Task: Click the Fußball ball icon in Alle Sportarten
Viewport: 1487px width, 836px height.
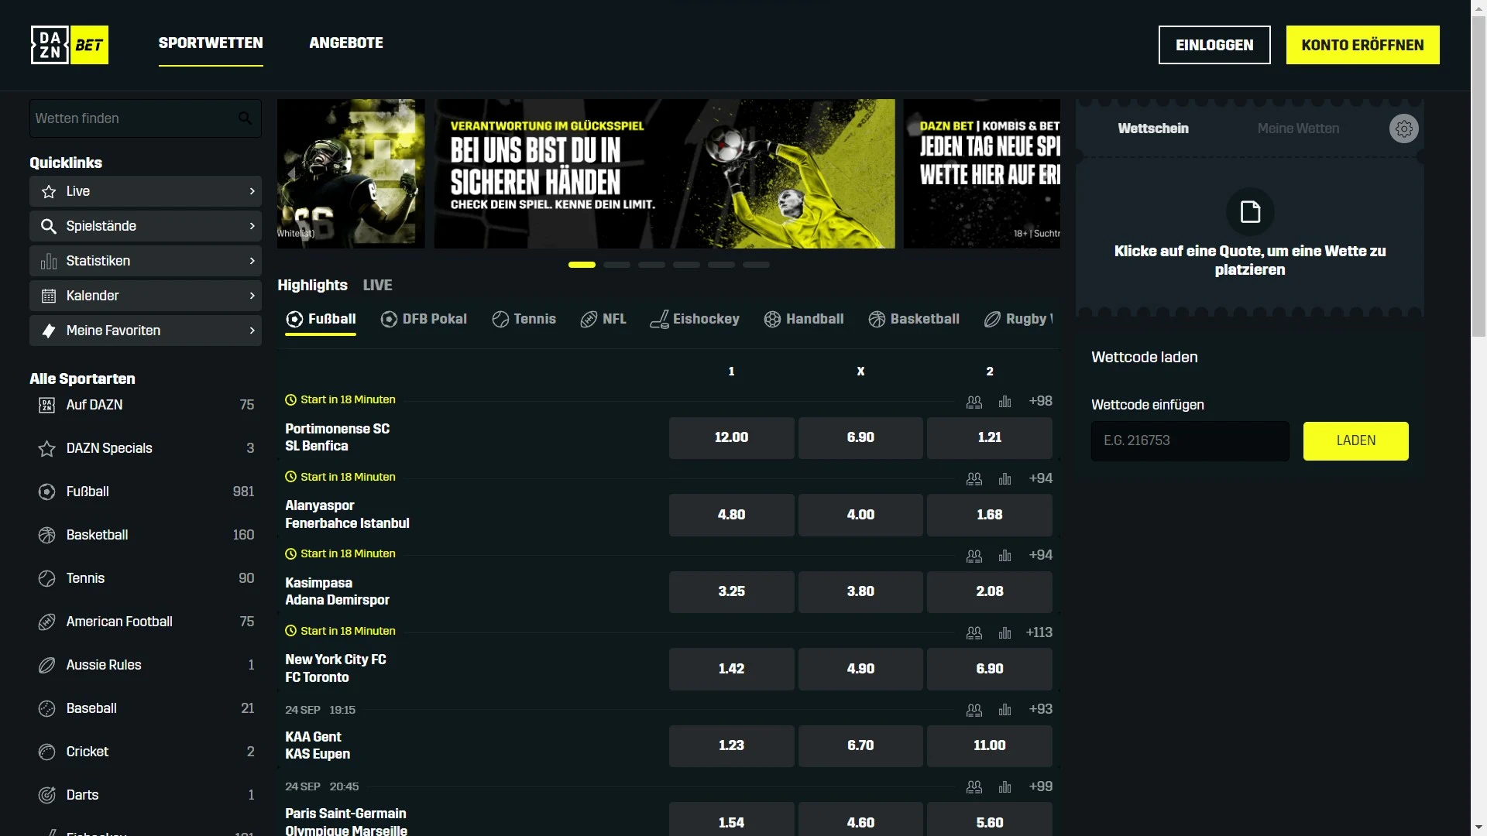Action: click(x=47, y=492)
